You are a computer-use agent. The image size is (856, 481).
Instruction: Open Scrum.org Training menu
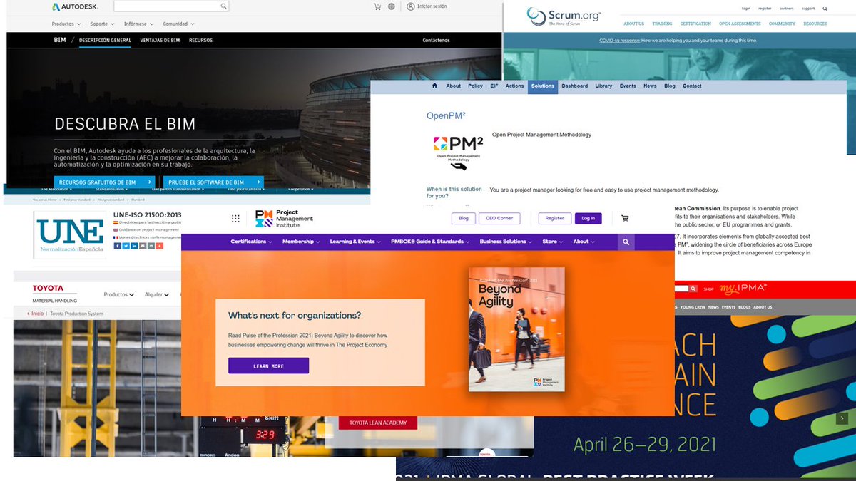pyautogui.click(x=662, y=24)
